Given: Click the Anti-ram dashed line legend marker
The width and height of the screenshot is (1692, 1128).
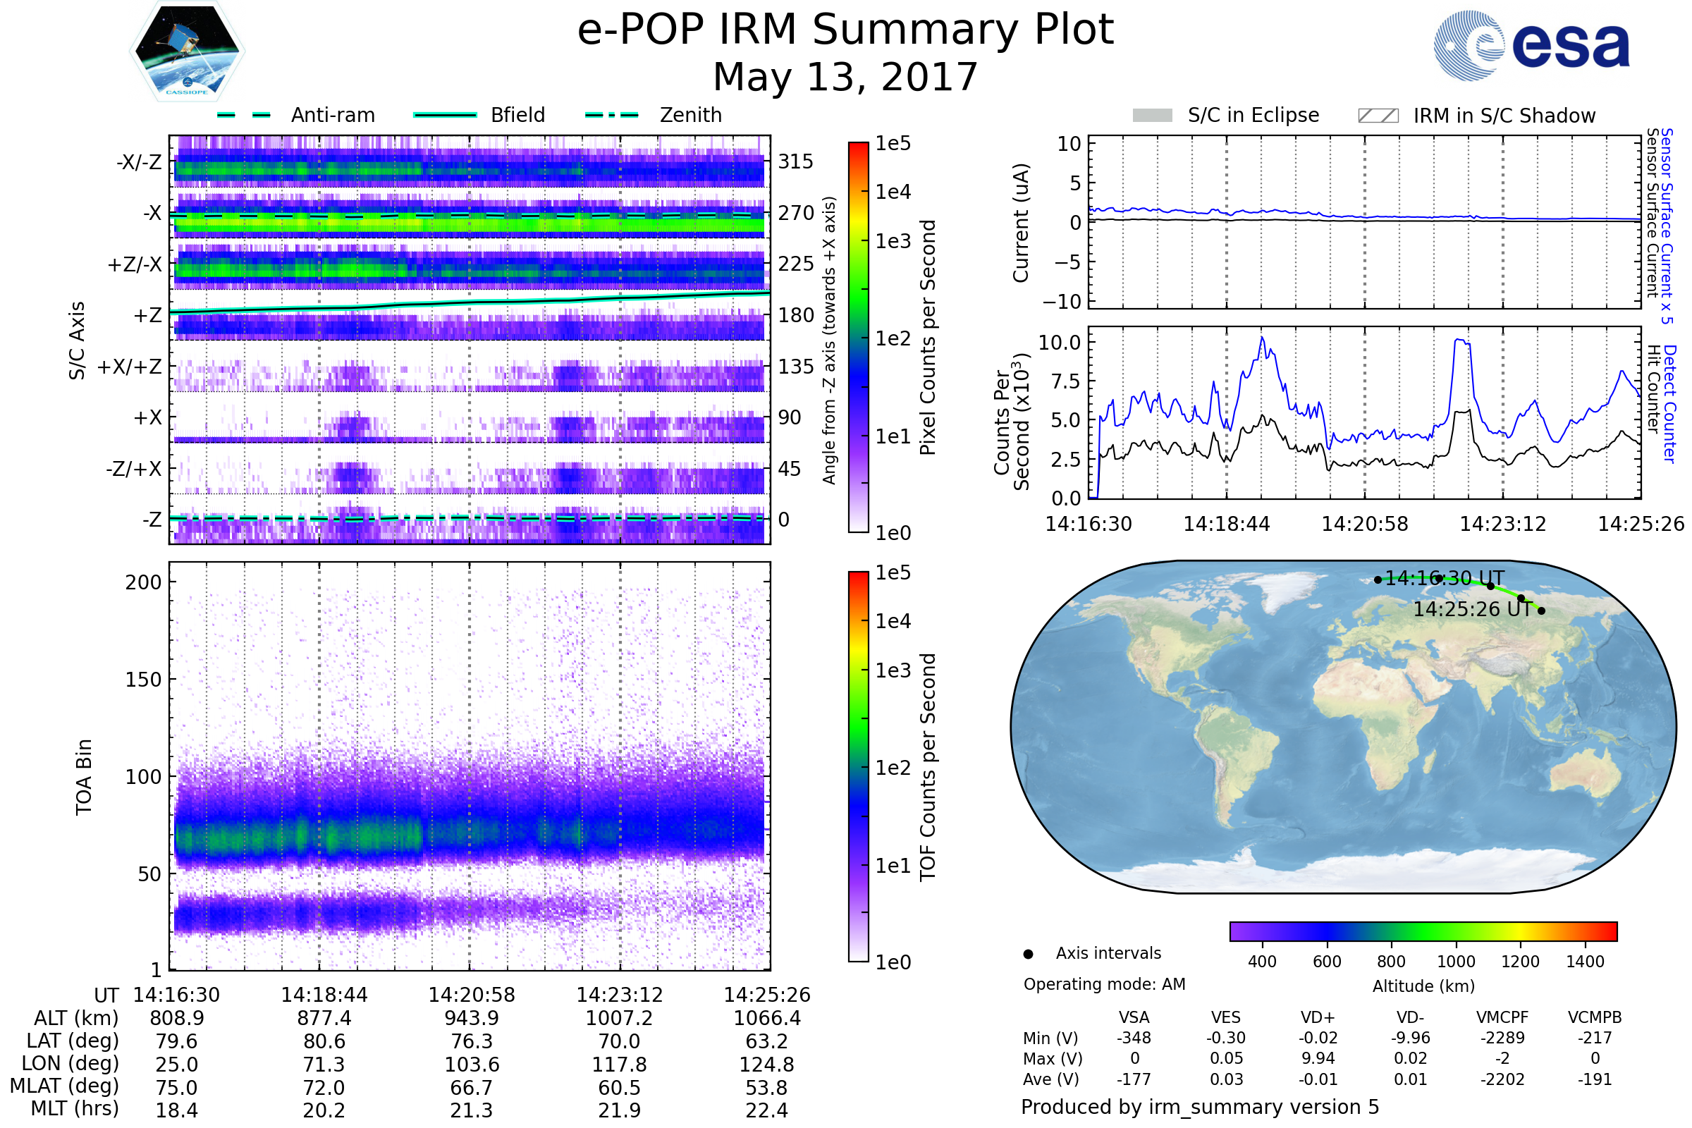Looking at the screenshot, I should [x=244, y=115].
